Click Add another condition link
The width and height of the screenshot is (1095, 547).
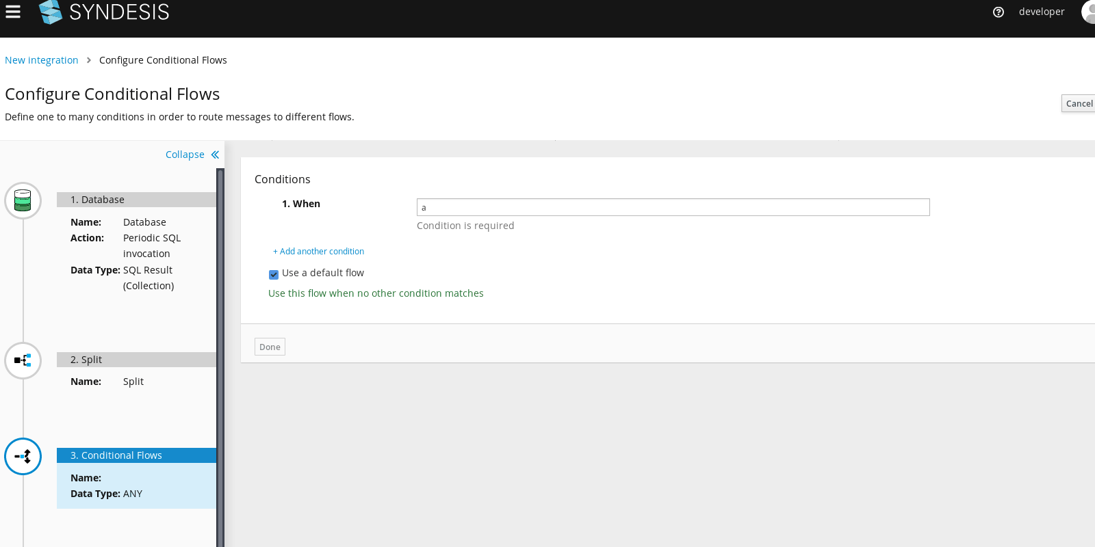pyautogui.click(x=319, y=252)
